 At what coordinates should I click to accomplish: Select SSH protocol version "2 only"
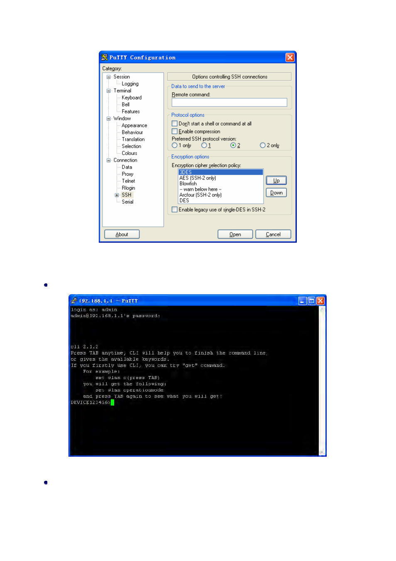(263, 145)
